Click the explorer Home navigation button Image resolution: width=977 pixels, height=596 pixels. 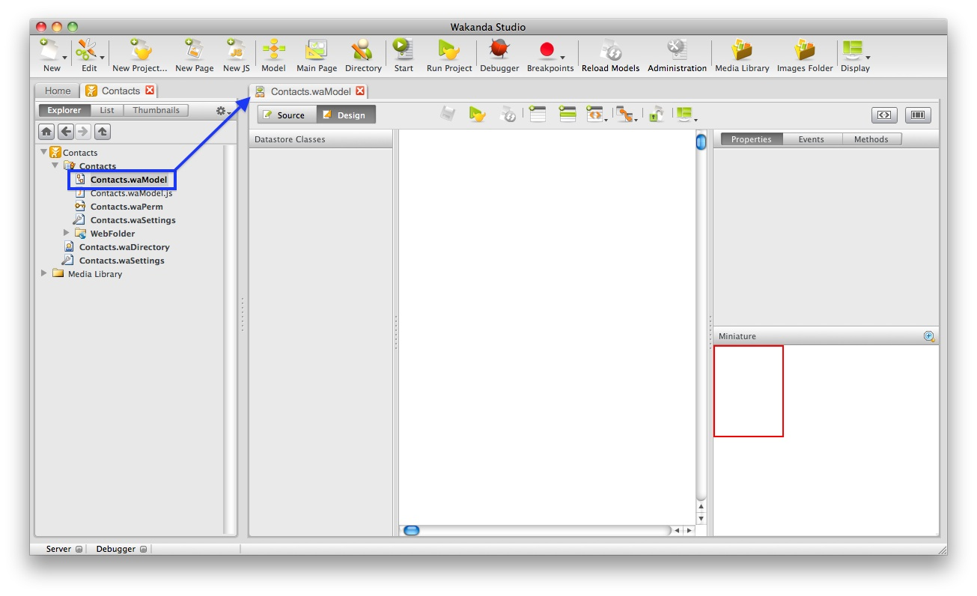point(46,132)
